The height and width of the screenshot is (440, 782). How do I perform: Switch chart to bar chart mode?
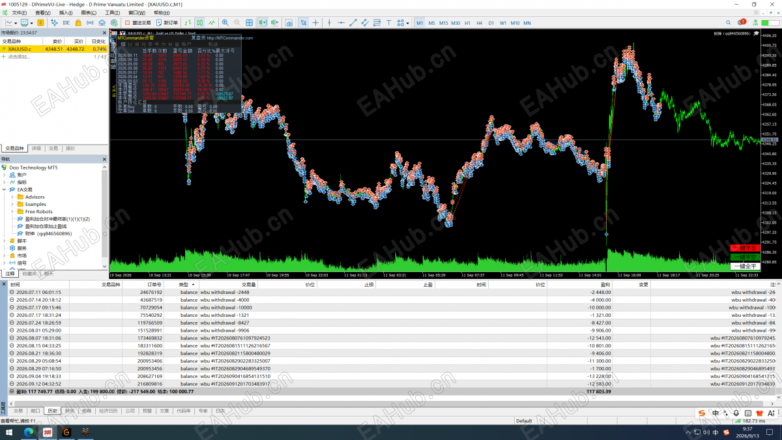[188, 23]
